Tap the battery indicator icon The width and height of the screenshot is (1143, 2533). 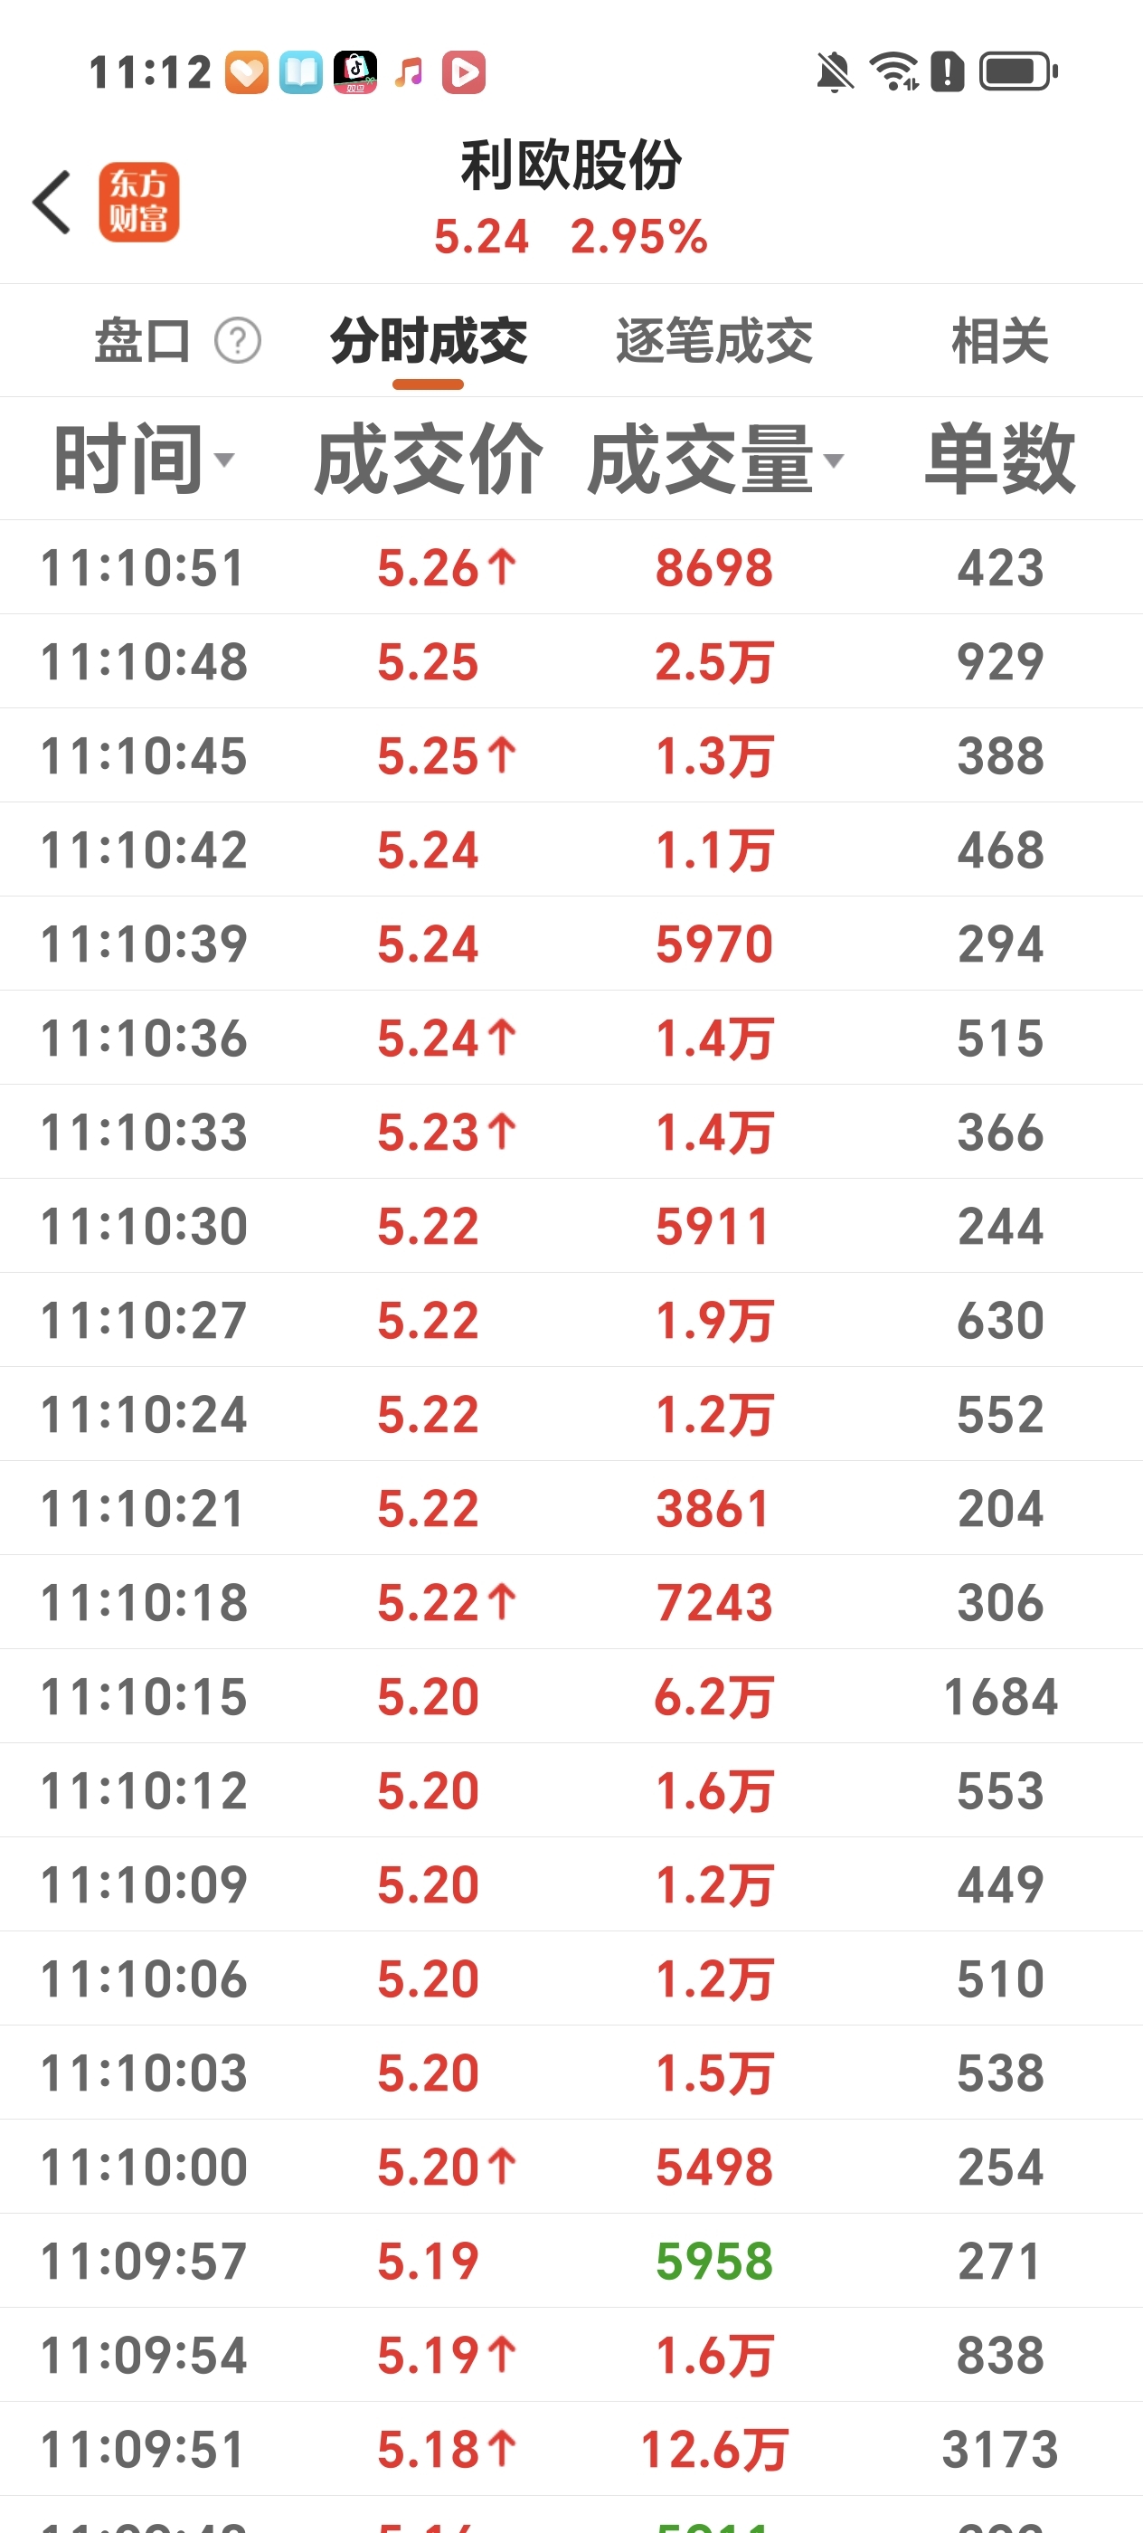coord(1018,71)
